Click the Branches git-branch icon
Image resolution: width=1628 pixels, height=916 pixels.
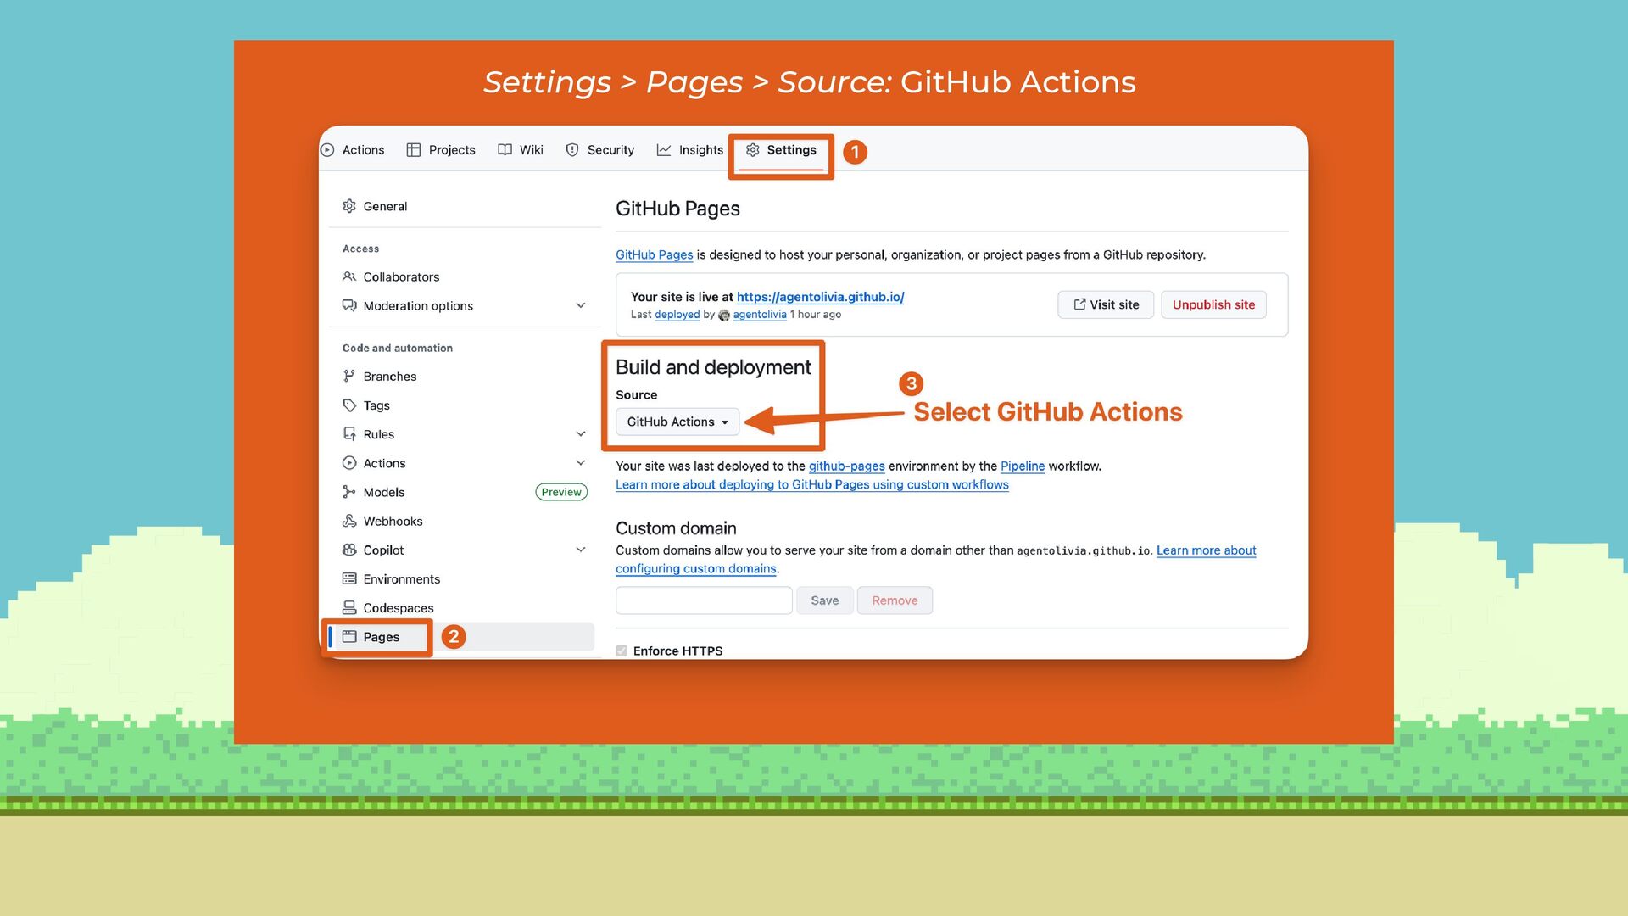tap(348, 376)
